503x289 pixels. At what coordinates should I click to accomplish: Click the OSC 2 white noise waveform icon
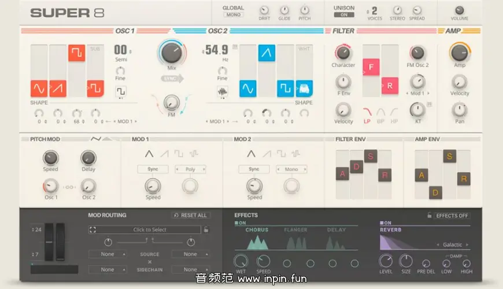coord(304,88)
